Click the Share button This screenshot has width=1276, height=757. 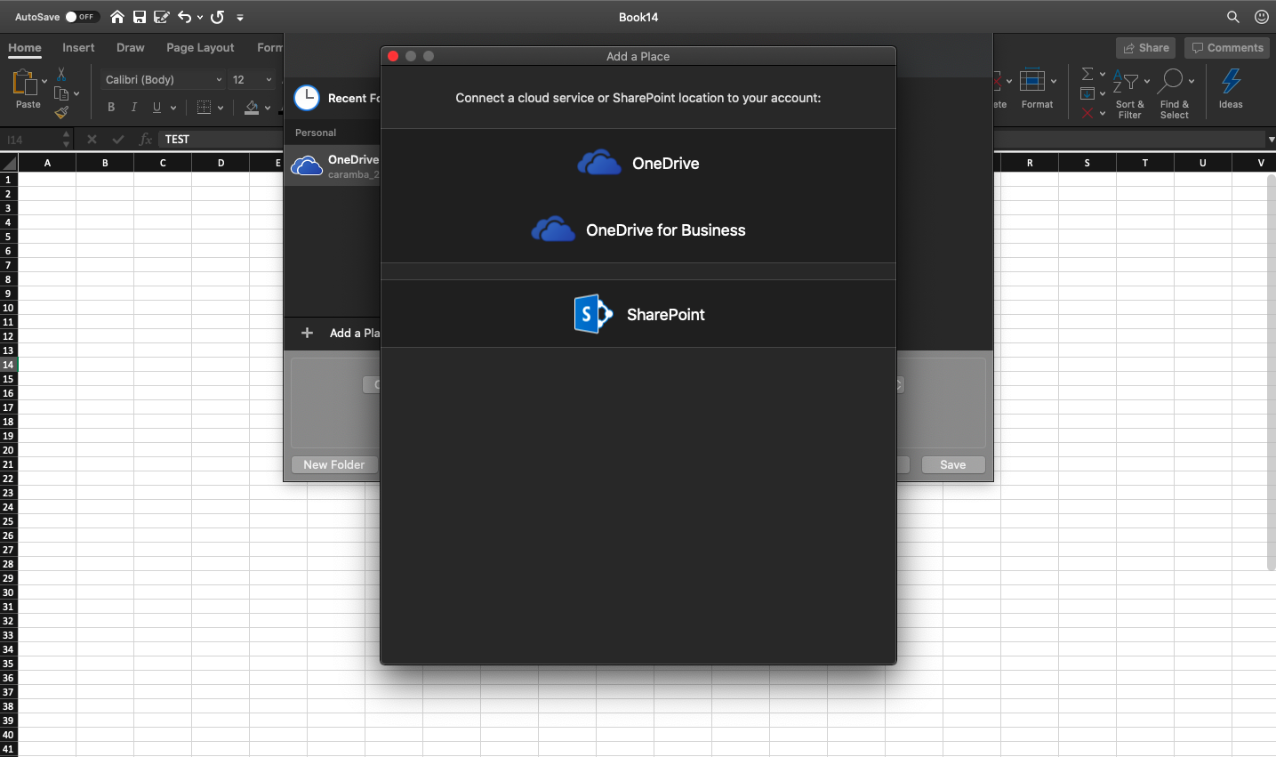[1145, 48]
